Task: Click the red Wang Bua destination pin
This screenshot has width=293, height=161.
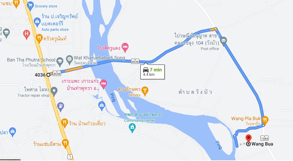Action: click(x=248, y=139)
